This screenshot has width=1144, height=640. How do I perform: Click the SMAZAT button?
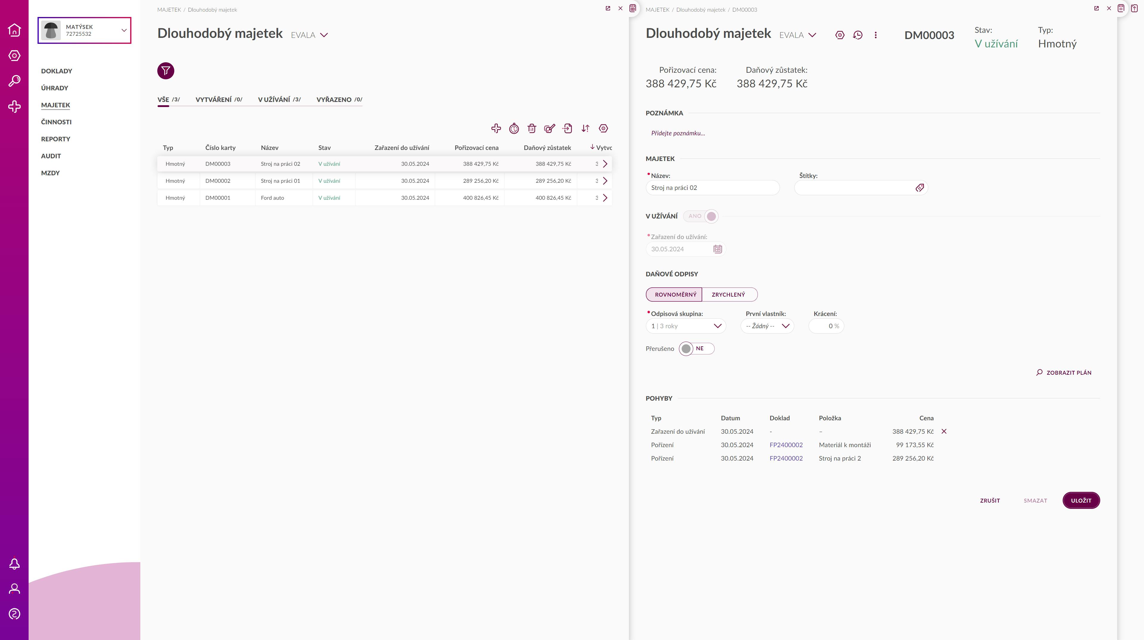pyautogui.click(x=1035, y=500)
